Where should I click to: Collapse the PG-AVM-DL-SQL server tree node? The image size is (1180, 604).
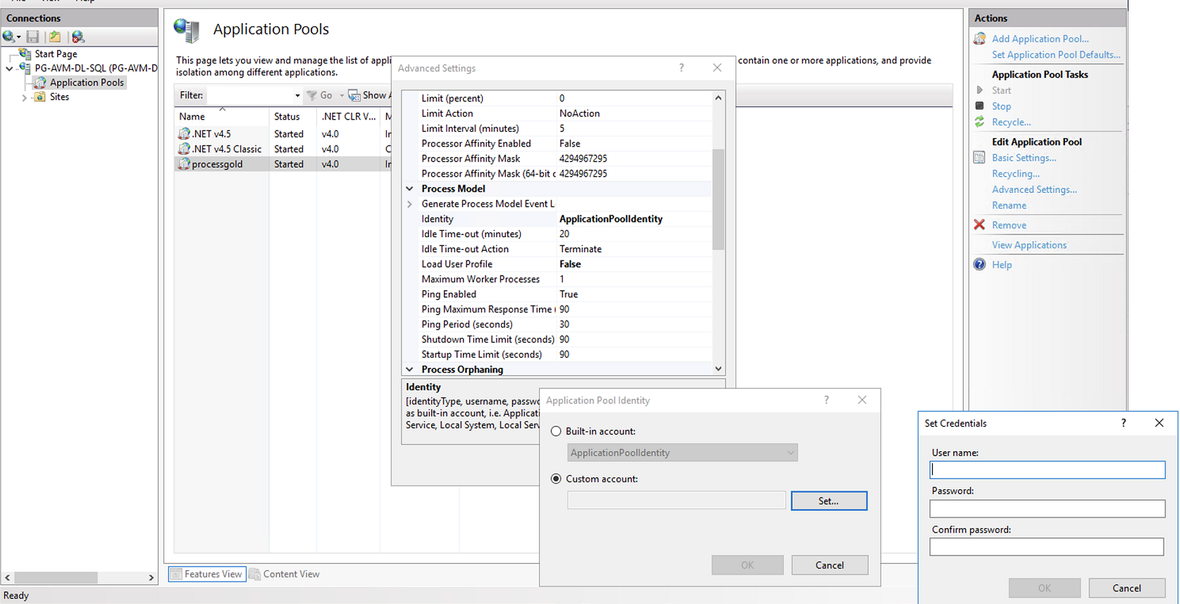[9, 68]
